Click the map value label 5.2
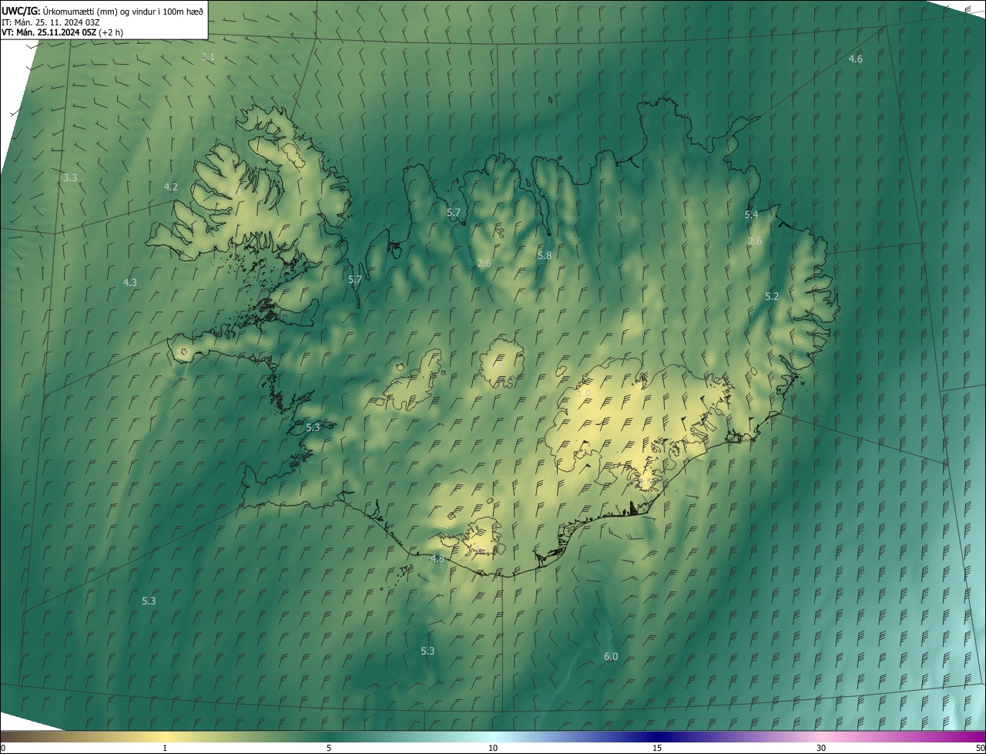The height and width of the screenshot is (754, 986). tap(772, 296)
